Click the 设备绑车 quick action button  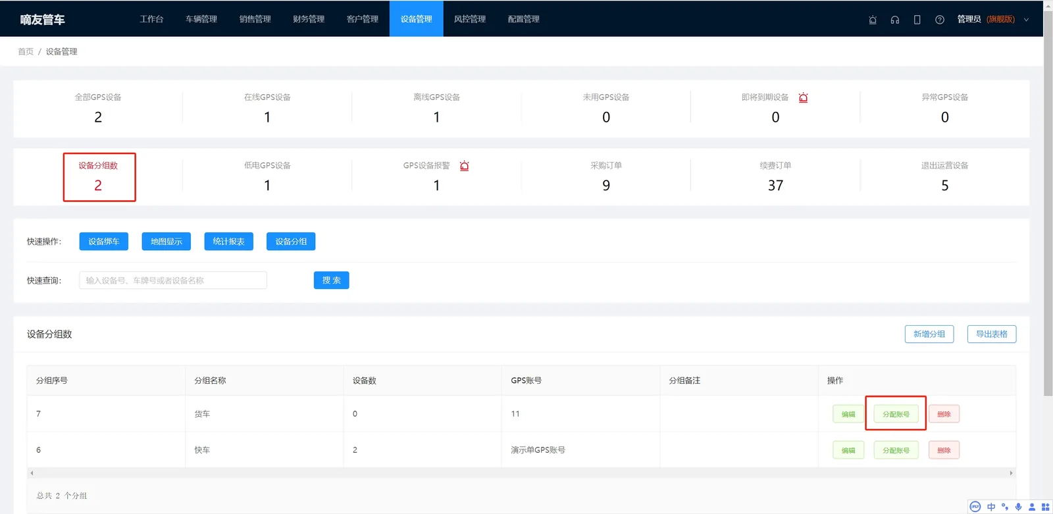(104, 242)
